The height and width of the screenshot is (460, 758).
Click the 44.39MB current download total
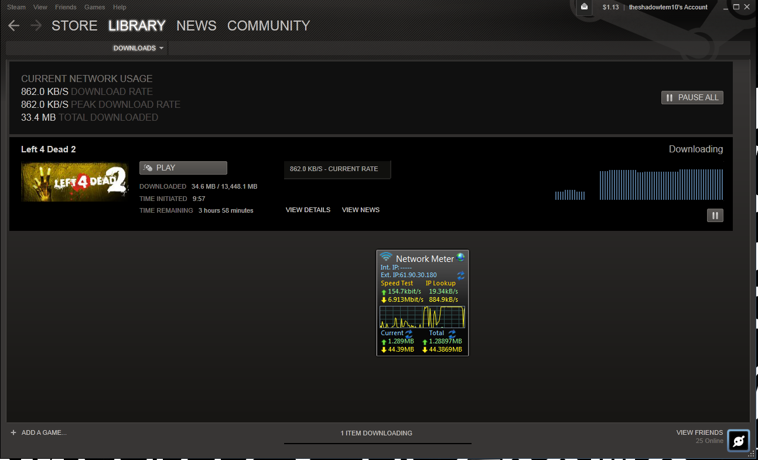tap(401, 350)
